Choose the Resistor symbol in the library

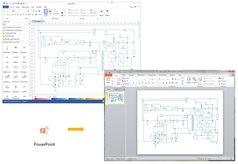16,67
